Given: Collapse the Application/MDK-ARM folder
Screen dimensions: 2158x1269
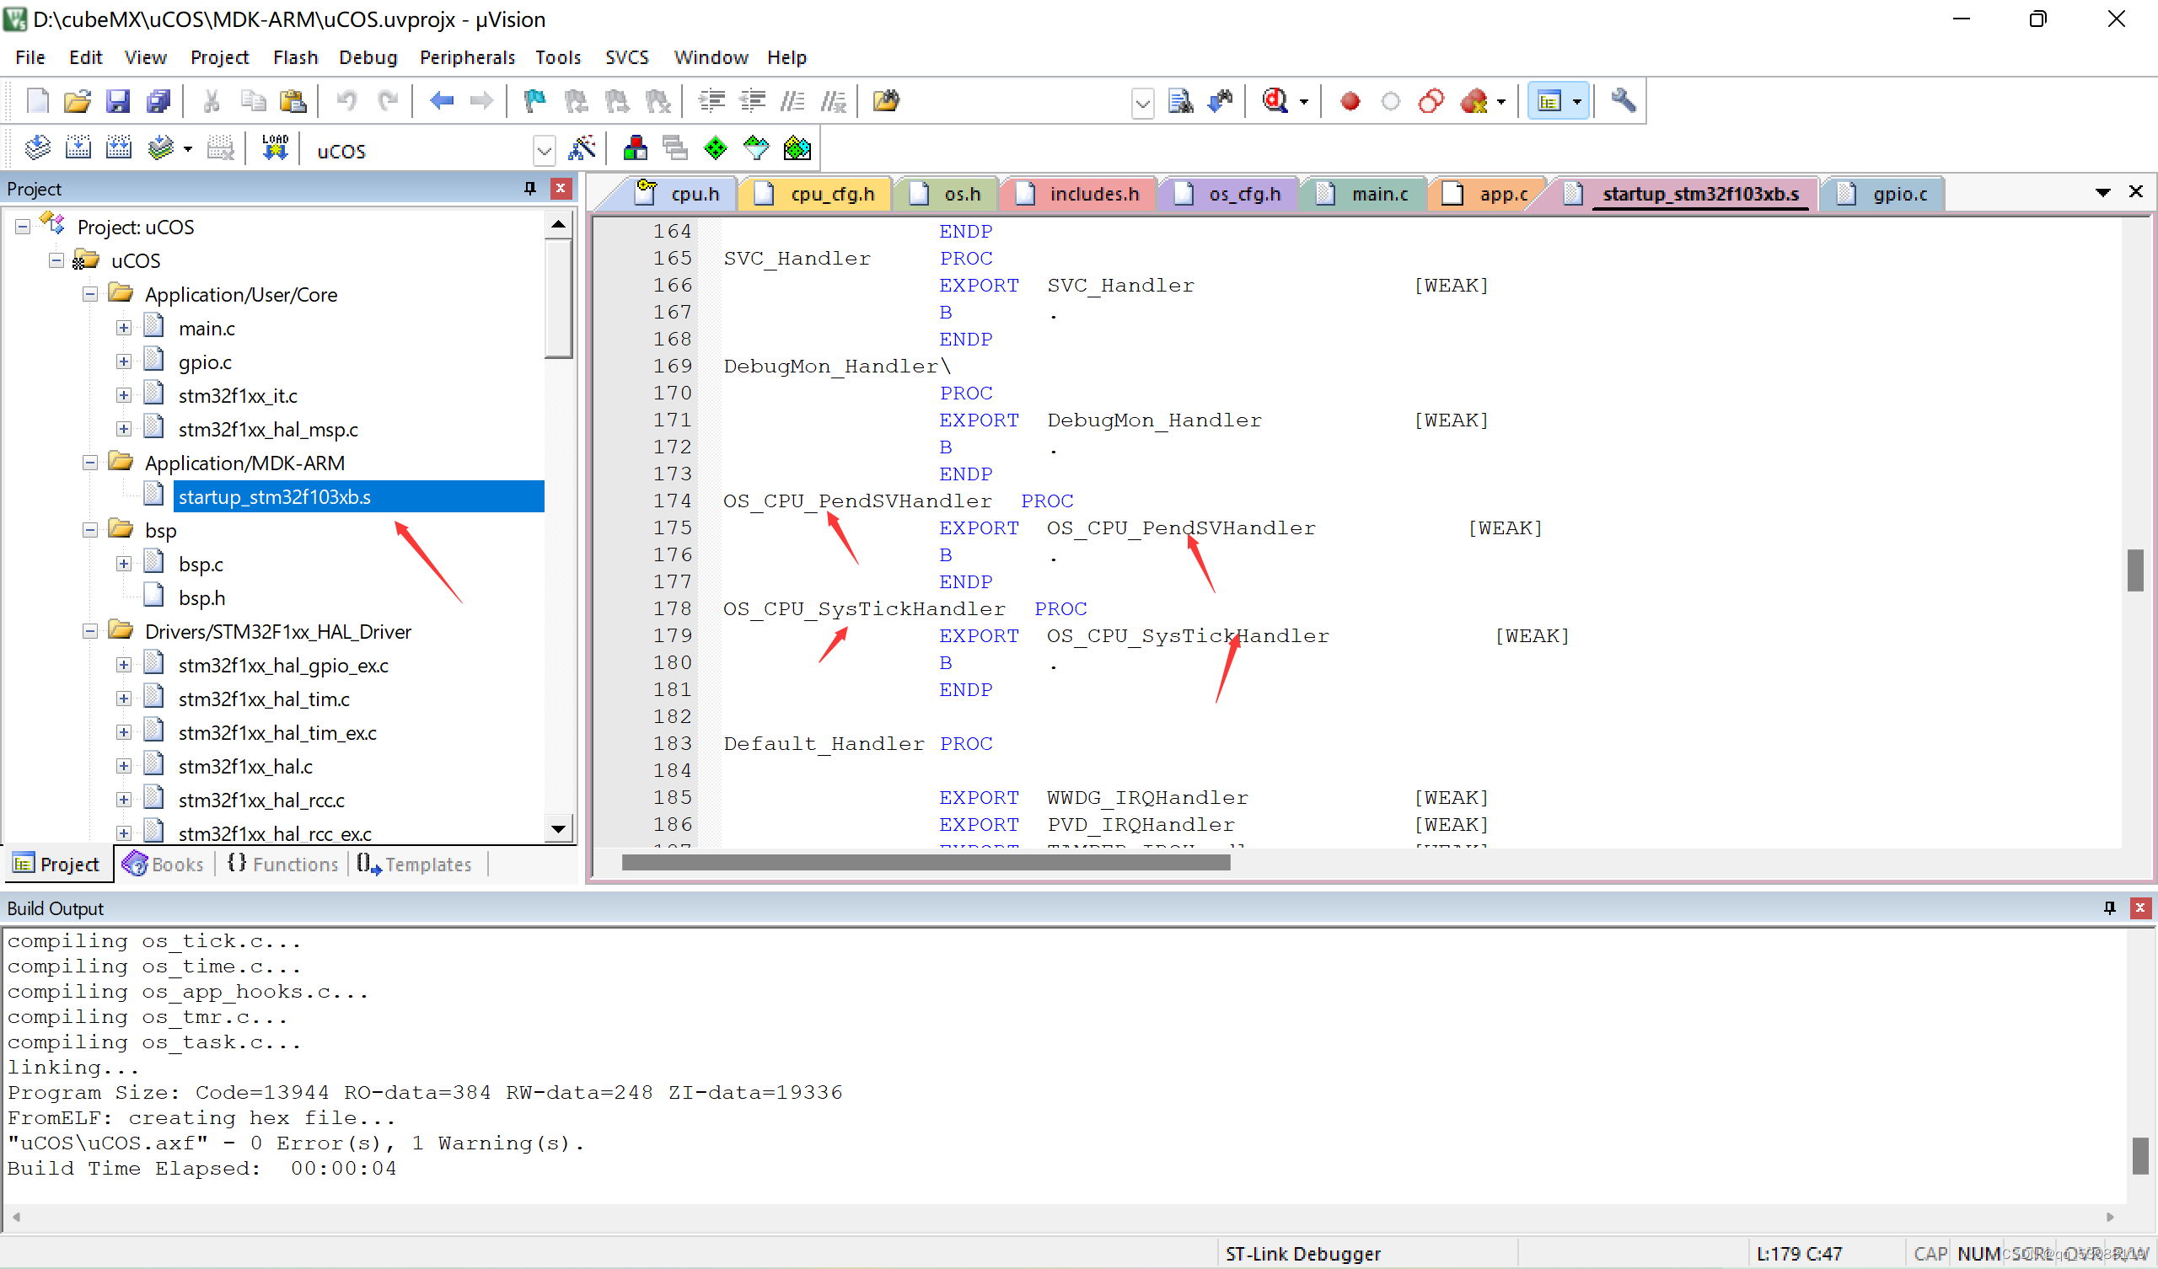Looking at the screenshot, I should point(90,463).
